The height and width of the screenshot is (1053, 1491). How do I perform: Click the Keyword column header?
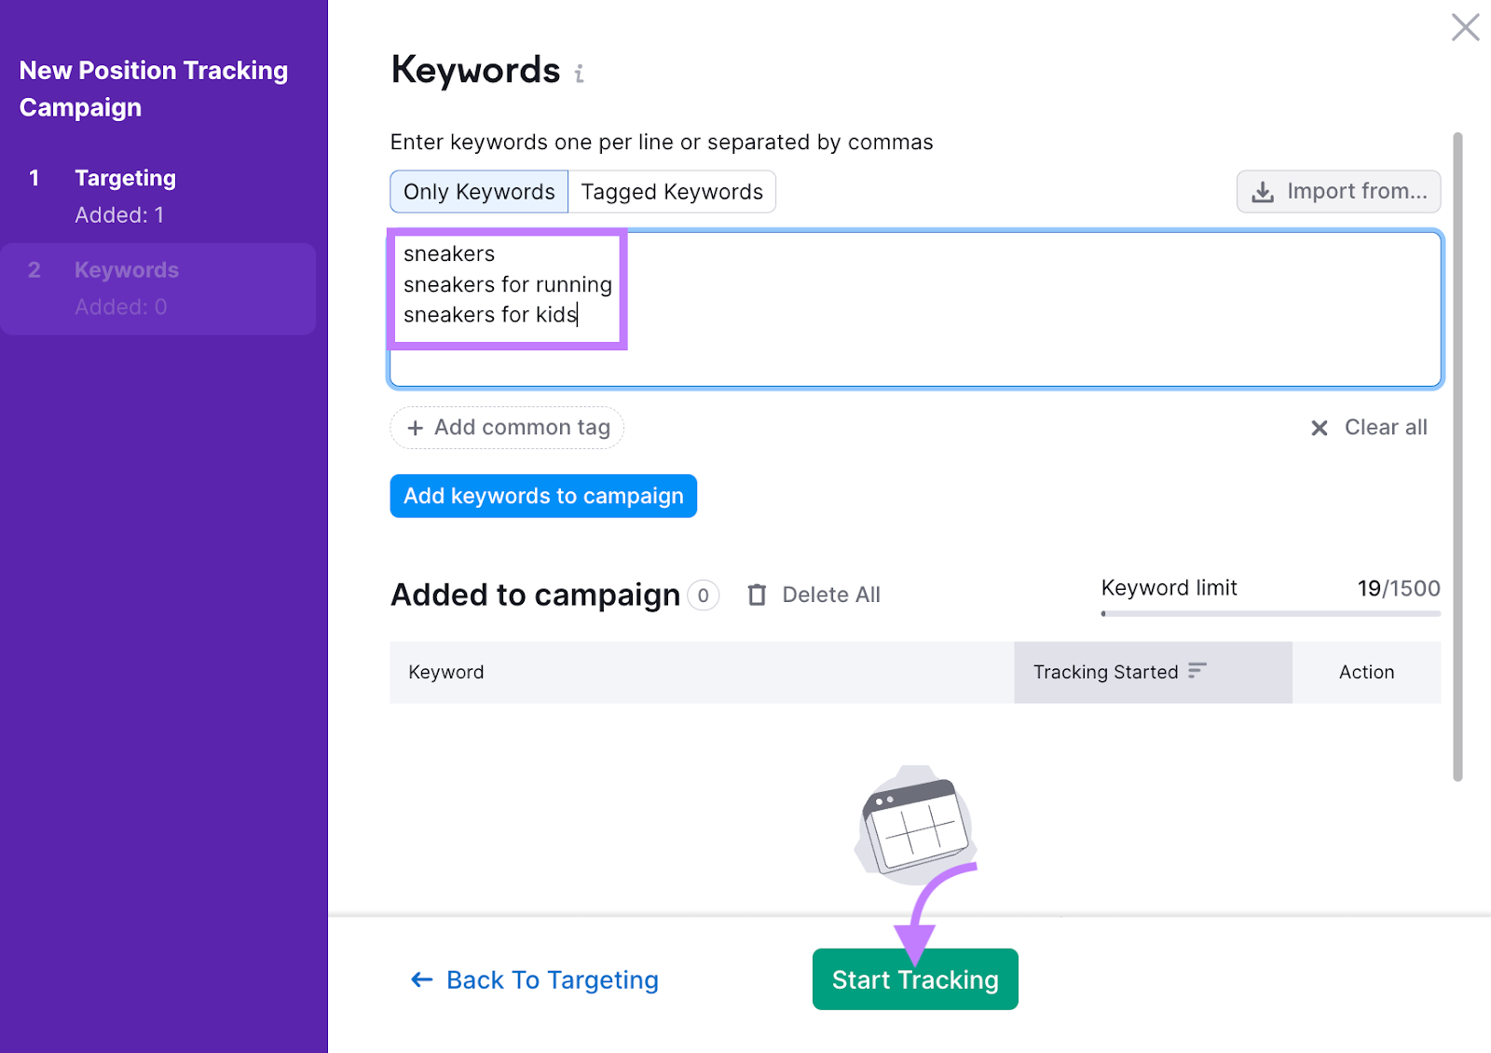coord(446,671)
